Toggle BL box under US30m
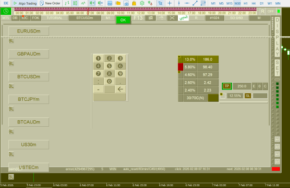Screen dimensions: 290x188 pyautogui.click(x=11, y=154)
